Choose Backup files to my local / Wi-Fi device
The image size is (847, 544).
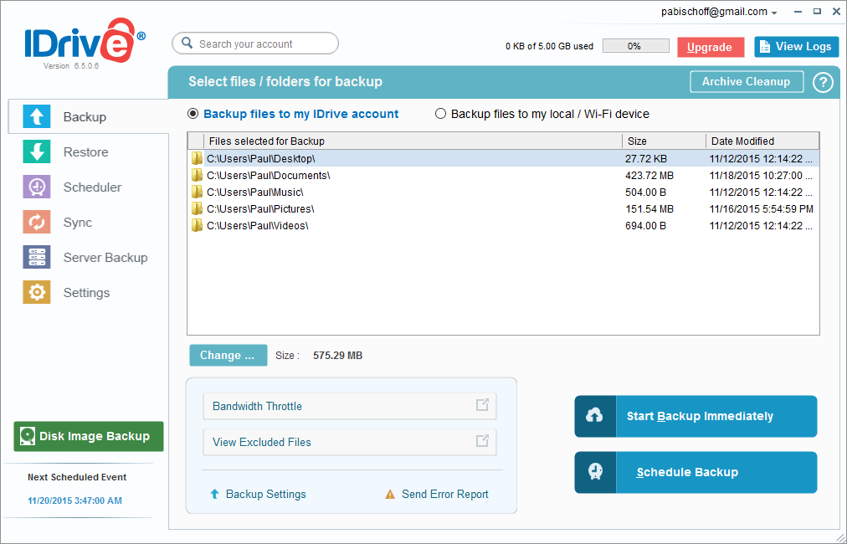pos(440,114)
